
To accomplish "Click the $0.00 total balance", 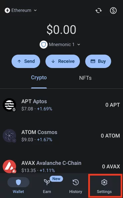I will coord(61,29).
